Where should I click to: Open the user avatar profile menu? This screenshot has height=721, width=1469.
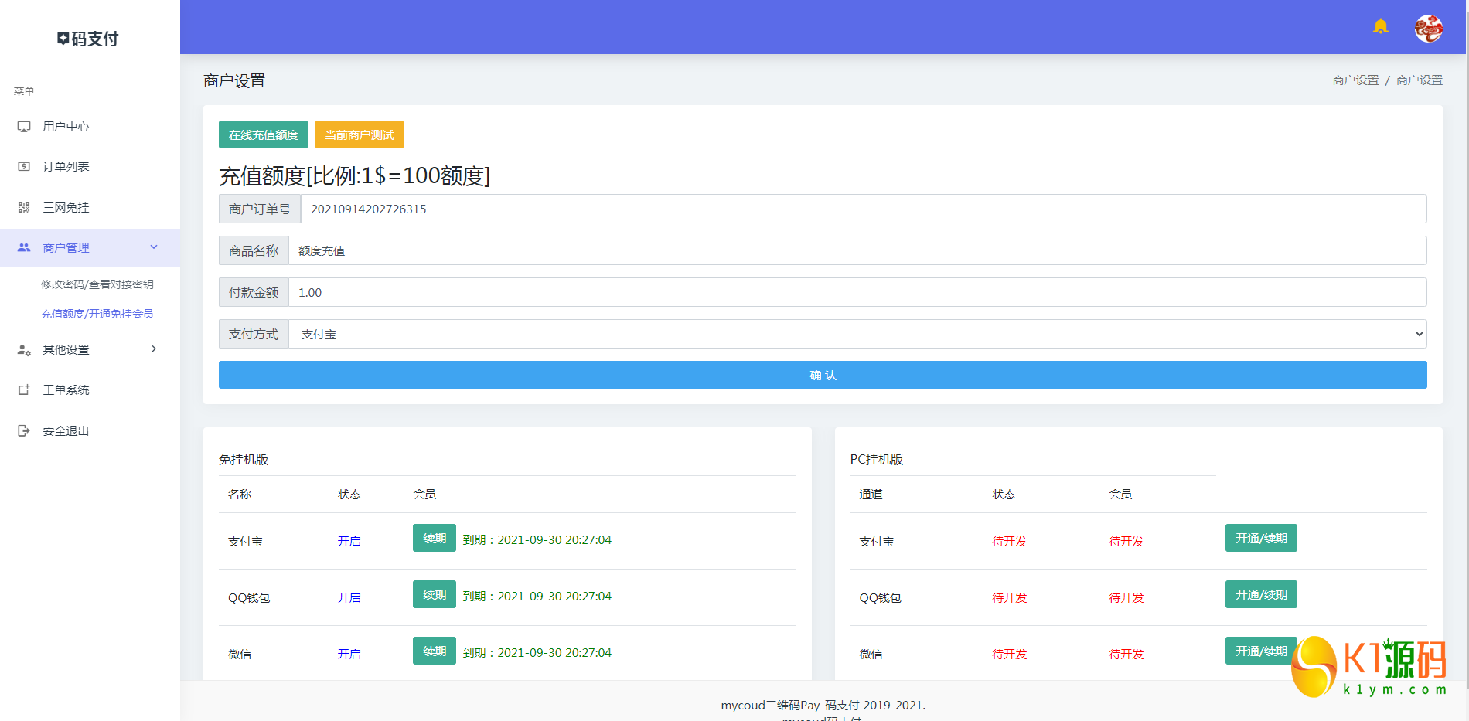pos(1428,29)
